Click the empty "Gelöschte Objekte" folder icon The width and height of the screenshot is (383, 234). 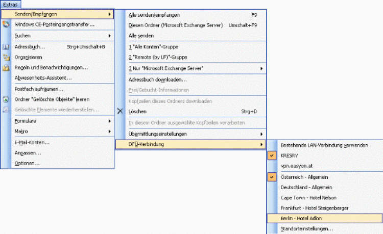[x=6, y=99]
